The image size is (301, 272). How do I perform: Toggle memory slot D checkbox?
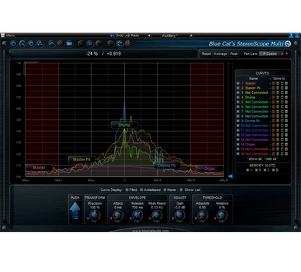click(x=274, y=170)
